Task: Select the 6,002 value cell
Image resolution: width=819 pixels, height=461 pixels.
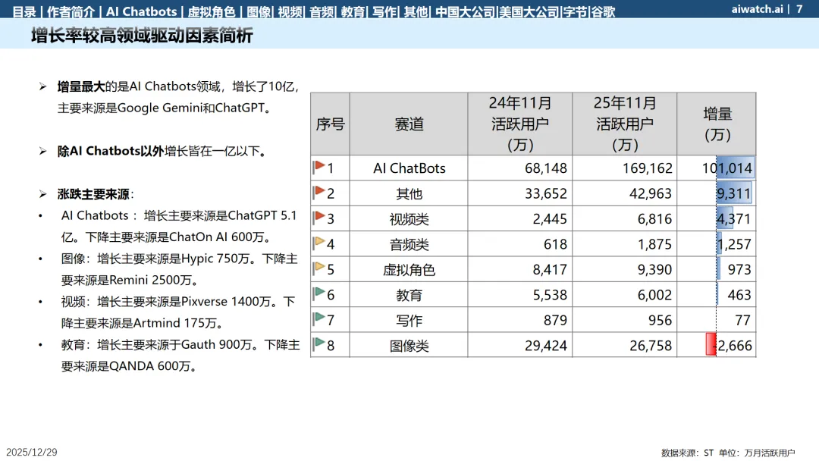Action: [625, 295]
